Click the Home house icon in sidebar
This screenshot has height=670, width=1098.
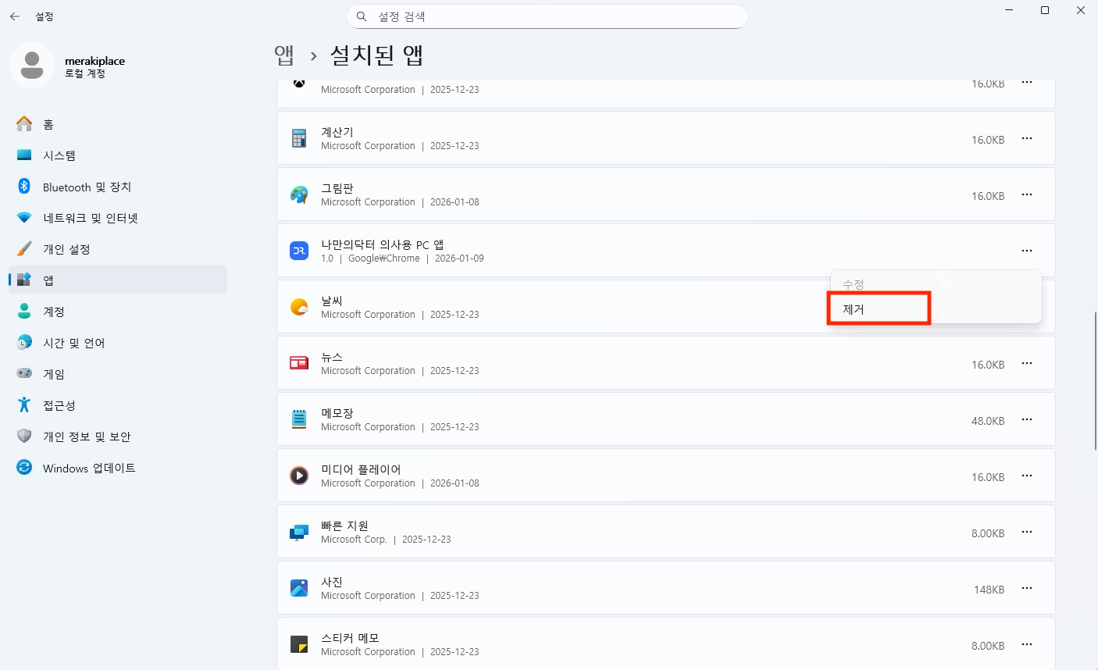click(x=24, y=124)
